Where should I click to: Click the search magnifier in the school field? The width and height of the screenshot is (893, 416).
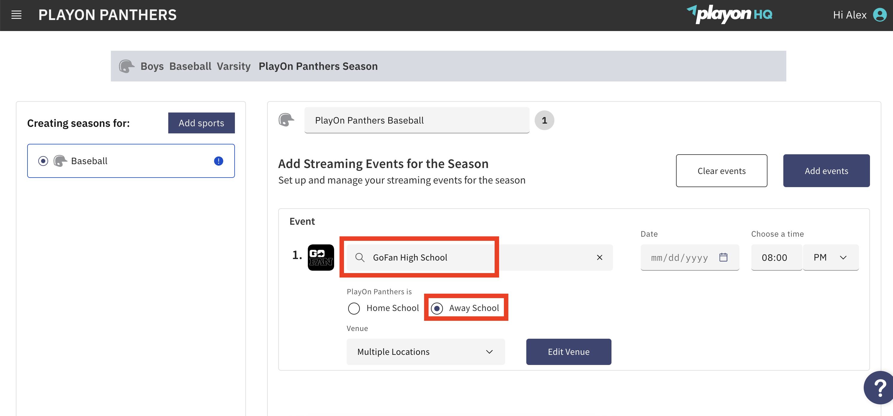[360, 257]
